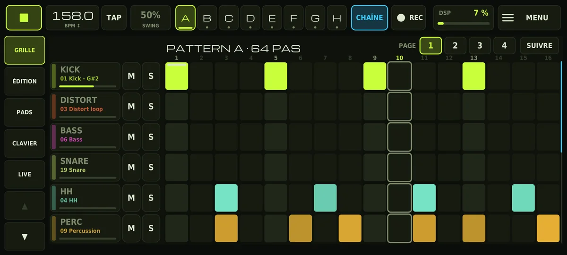Turn off PERC step 16
The height and width of the screenshot is (255, 567).
tap(548, 228)
